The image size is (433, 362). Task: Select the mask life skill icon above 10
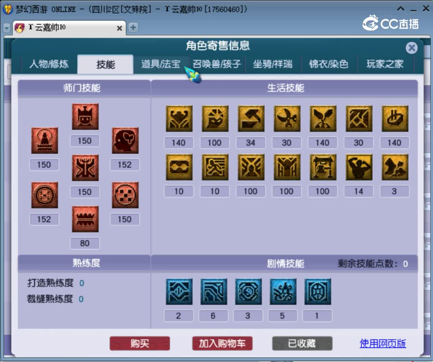point(179,167)
